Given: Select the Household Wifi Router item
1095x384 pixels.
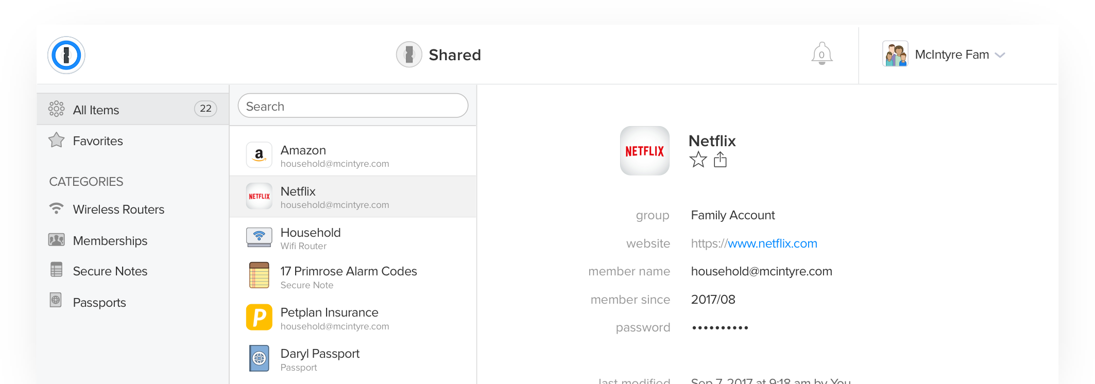Looking at the screenshot, I should tap(353, 238).
